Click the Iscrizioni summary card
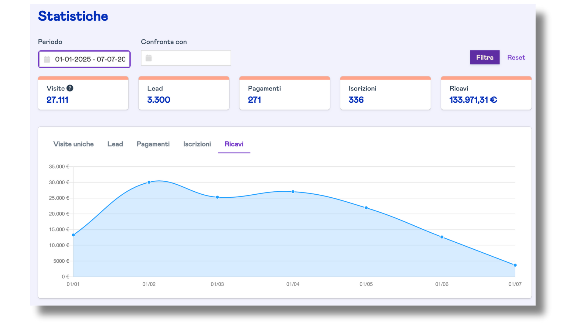The height and width of the screenshot is (328, 583). 385,94
